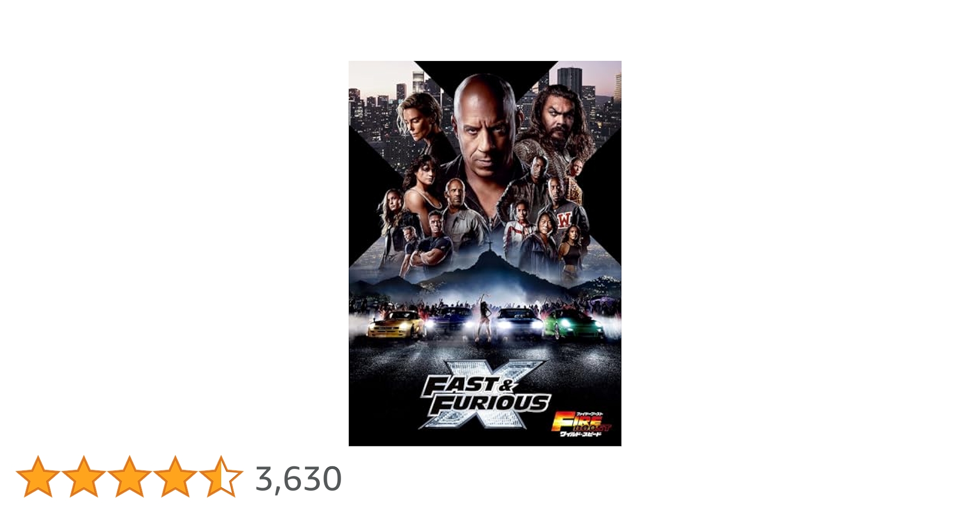Click the cross statue on the mountain
The image size is (971, 508).
pos(490,245)
